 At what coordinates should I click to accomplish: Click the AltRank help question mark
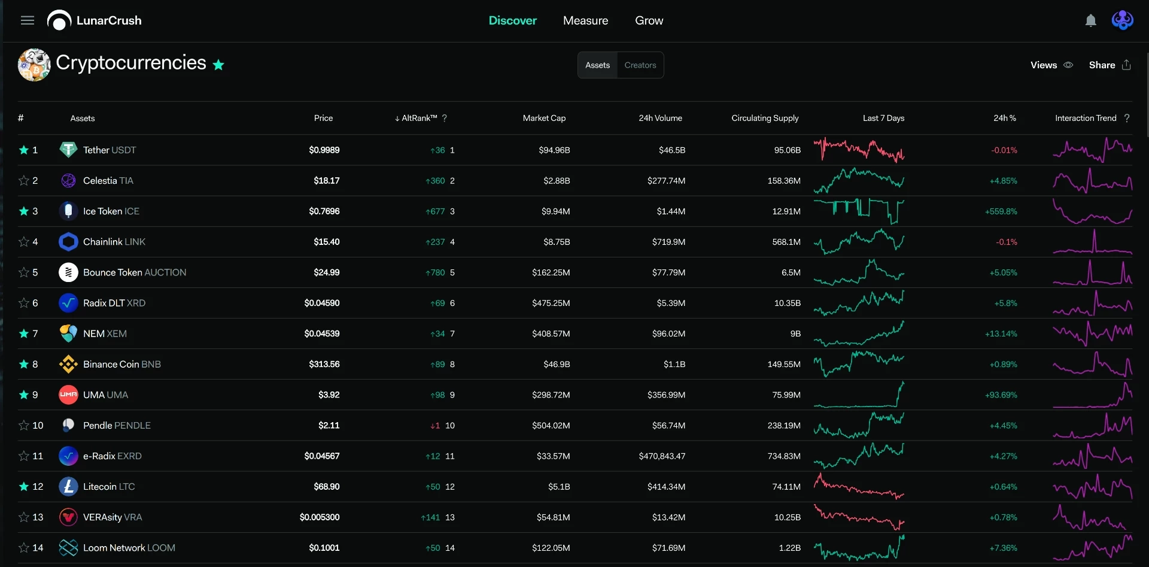[x=445, y=118]
